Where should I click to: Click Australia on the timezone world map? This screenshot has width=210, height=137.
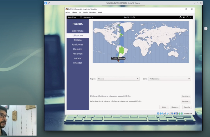pyautogui.click(x=173, y=54)
